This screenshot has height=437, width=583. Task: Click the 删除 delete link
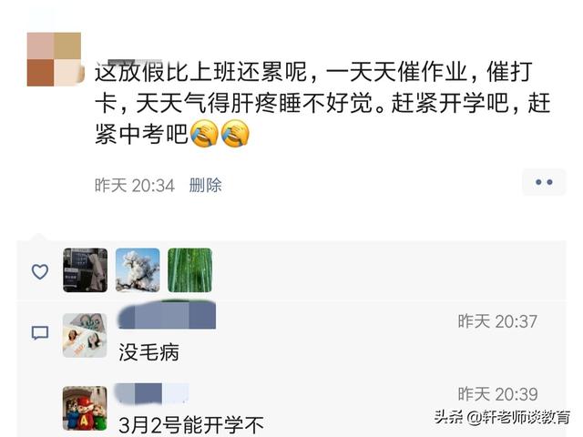[x=205, y=185]
